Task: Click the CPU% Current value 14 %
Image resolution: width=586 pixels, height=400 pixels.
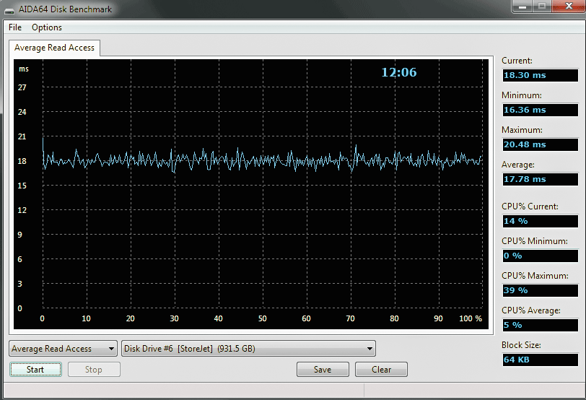Action: point(540,221)
